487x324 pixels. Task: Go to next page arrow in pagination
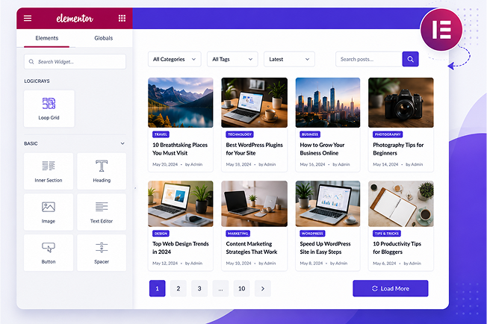point(263,289)
